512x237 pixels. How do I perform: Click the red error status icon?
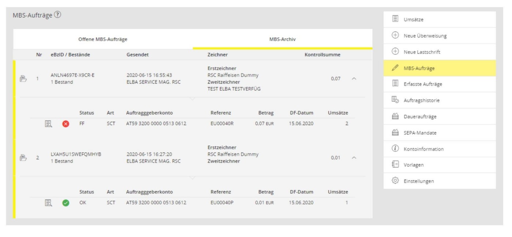pos(66,124)
